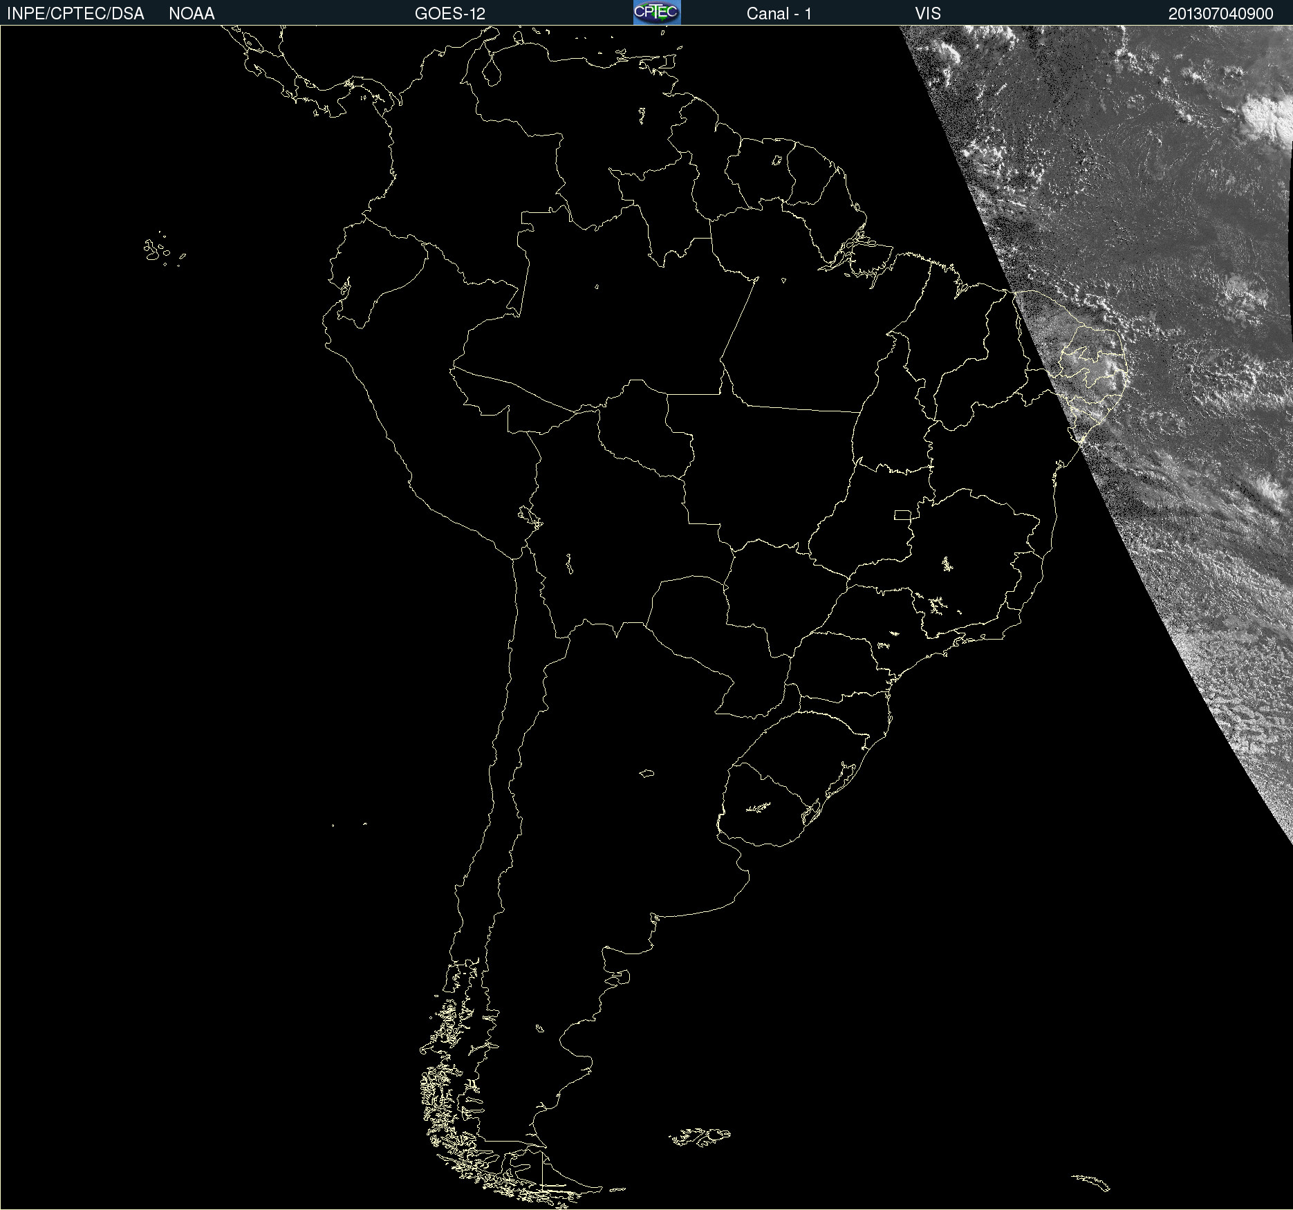Click the CPTEC logo icon
This screenshot has width=1293, height=1210.
(x=657, y=12)
